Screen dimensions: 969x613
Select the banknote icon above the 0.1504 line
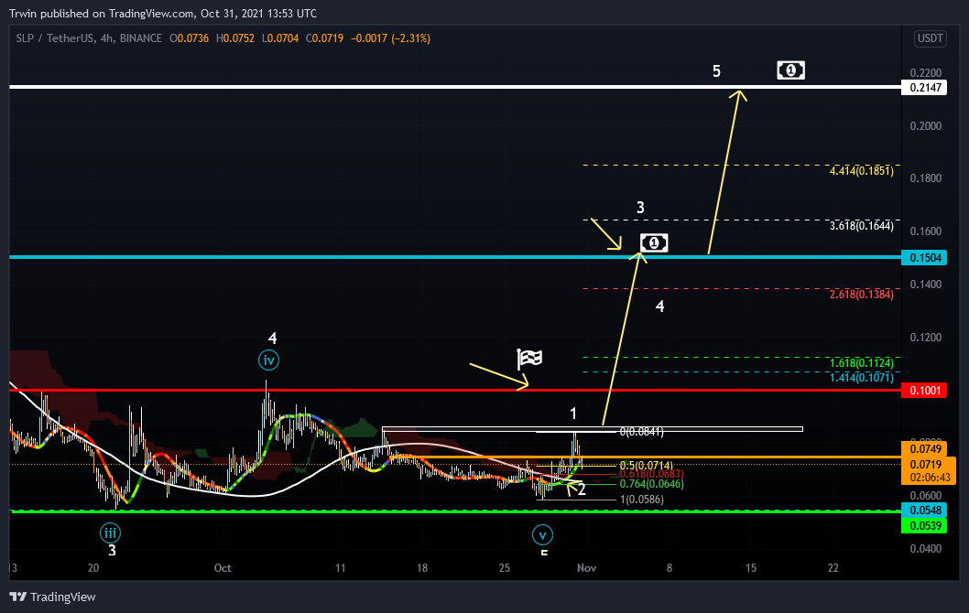coord(654,242)
